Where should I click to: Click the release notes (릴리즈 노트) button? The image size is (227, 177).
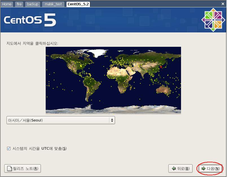click(23, 169)
